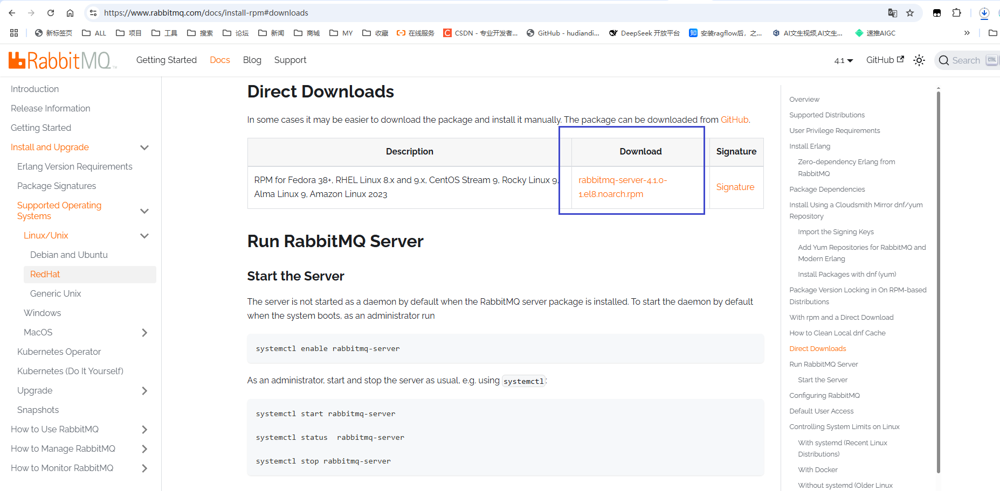
Task: Collapse the Linux/Unix sidebar section
Action: pos(144,236)
